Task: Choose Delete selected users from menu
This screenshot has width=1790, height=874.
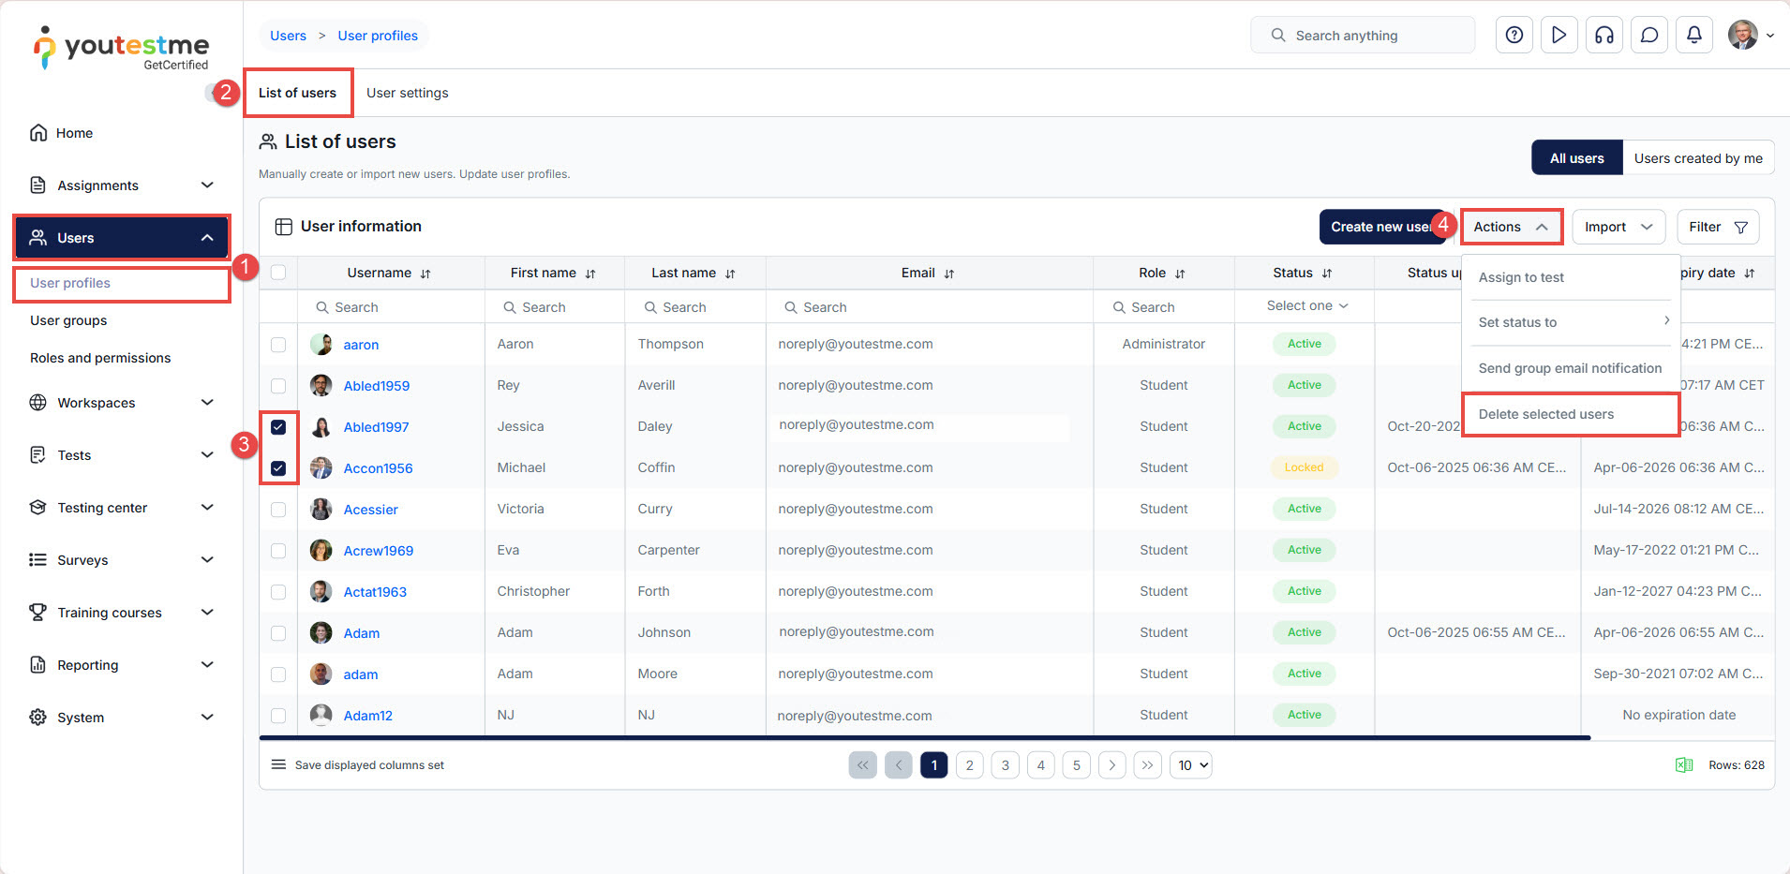Action: (1545, 414)
